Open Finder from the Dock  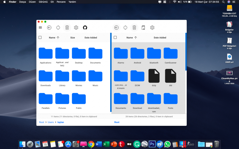(22, 144)
